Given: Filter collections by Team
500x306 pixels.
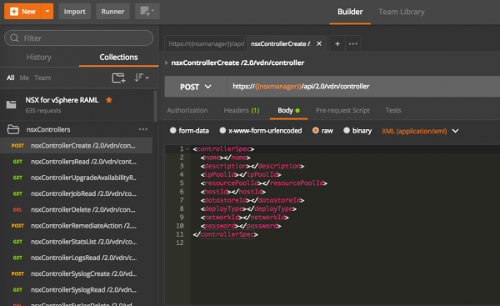Looking at the screenshot, I should tap(42, 78).
